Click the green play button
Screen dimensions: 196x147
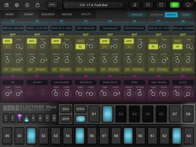click(175, 5)
